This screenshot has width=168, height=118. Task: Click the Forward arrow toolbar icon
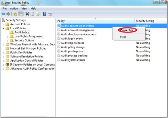pos(8,14)
